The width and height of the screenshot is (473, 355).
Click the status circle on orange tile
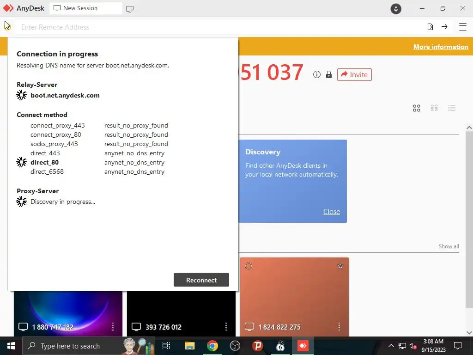click(248, 266)
